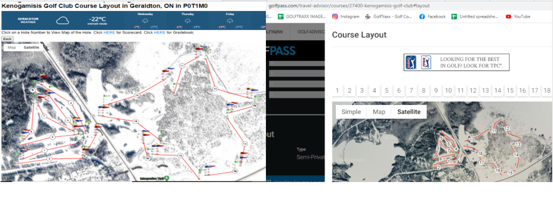The height and width of the screenshot is (212, 553).
Task: Click the Geraldton Weather label
Action: click(28, 20)
